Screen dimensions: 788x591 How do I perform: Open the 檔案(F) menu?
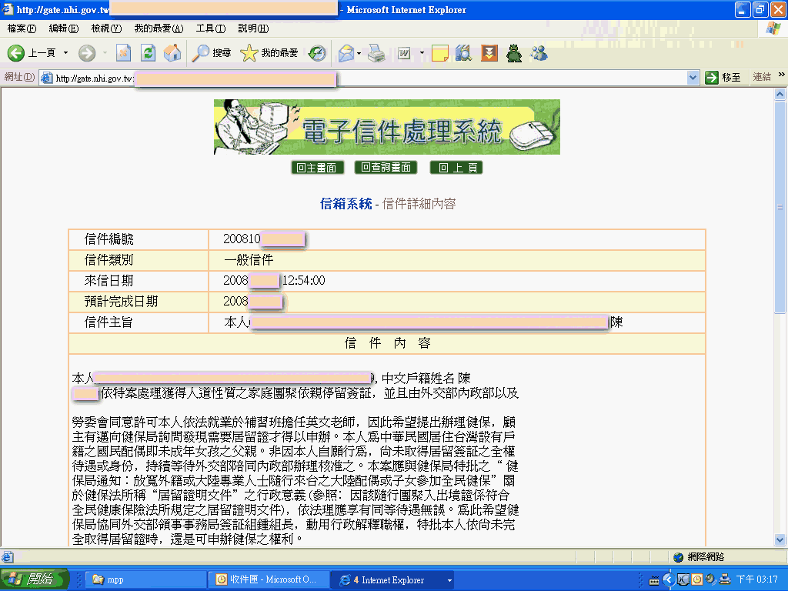(22, 28)
